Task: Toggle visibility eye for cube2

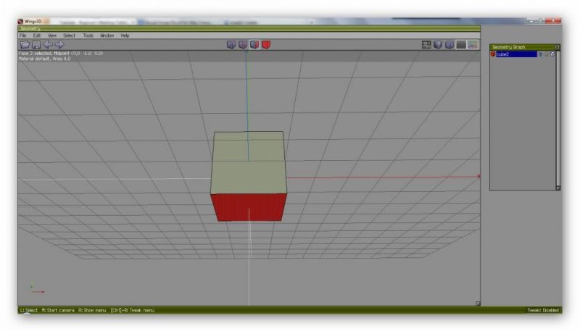Action: coord(540,54)
